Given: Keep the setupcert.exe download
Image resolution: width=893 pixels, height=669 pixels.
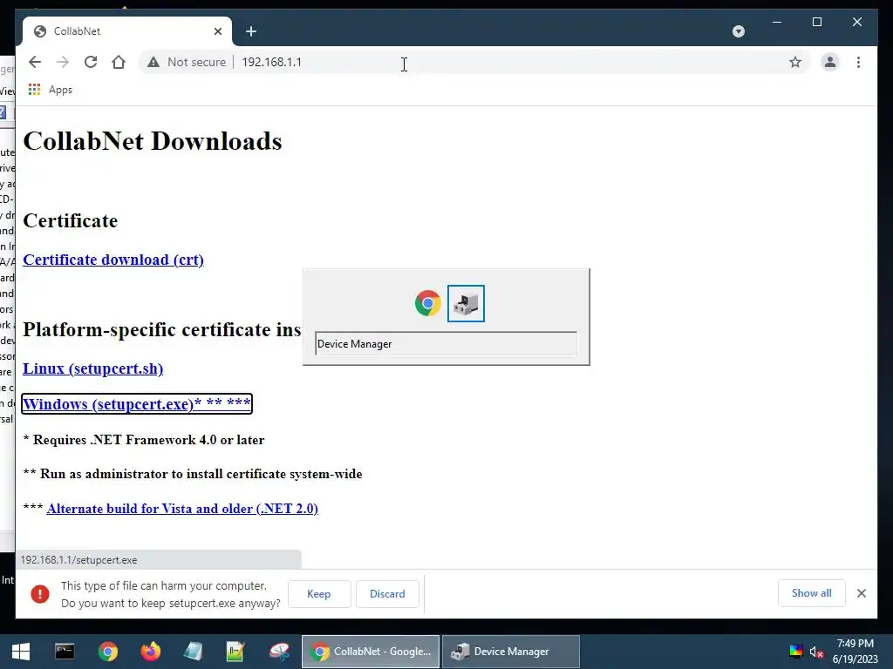Looking at the screenshot, I should 319,594.
